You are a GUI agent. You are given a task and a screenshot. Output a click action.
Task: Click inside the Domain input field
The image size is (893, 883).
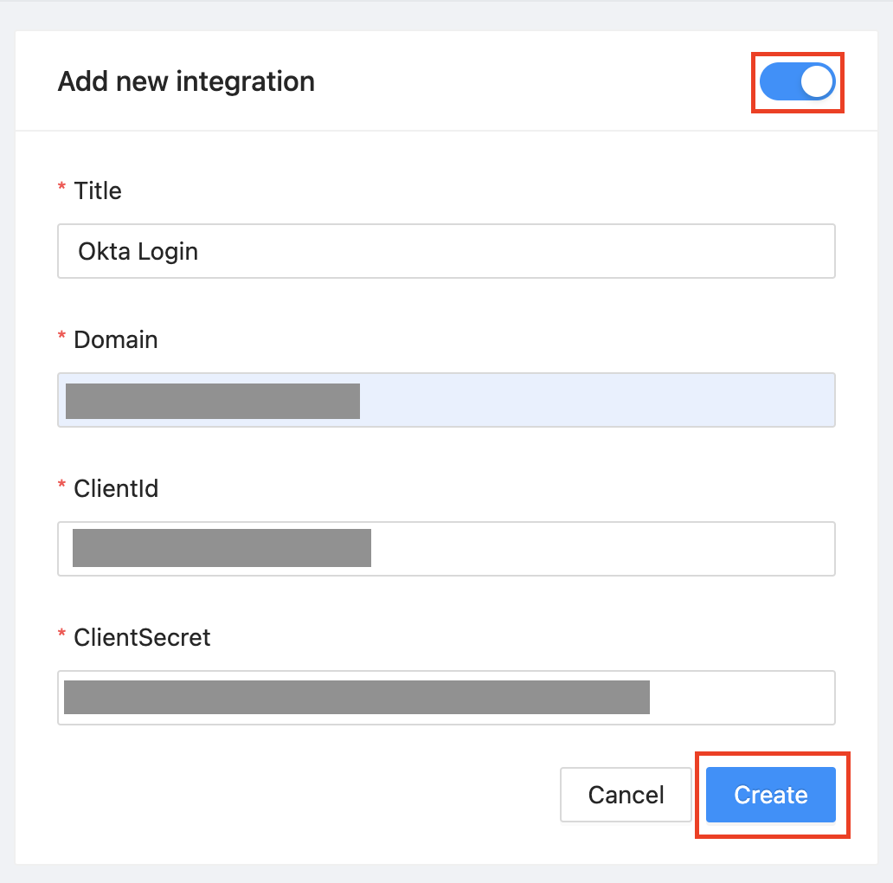597,400
